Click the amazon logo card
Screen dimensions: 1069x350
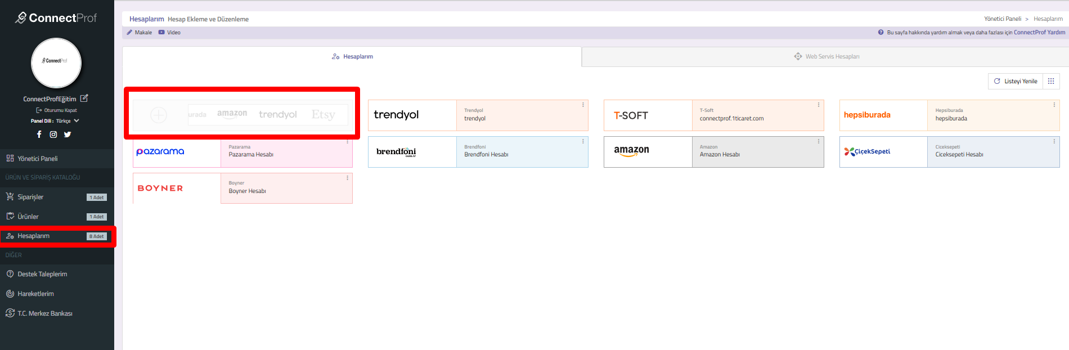648,152
